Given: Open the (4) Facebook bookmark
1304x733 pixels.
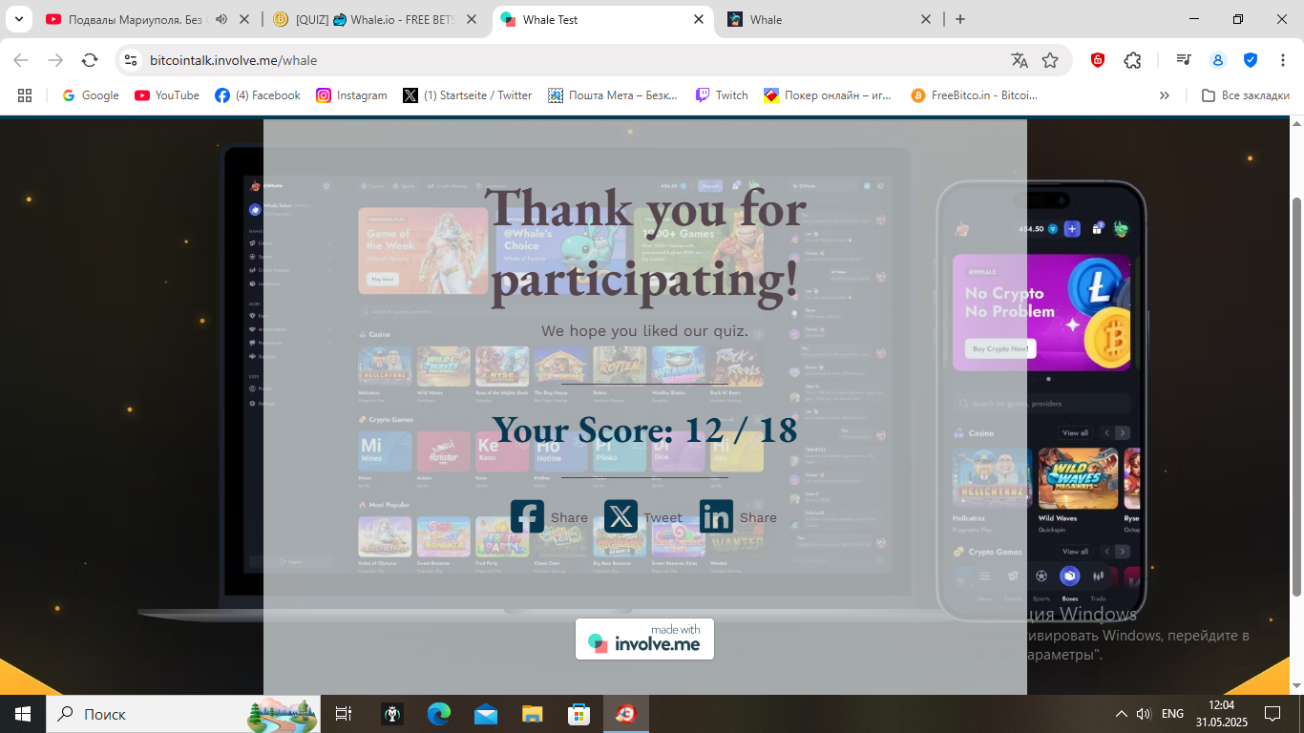Looking at the screenshot, I should (258, 95).
